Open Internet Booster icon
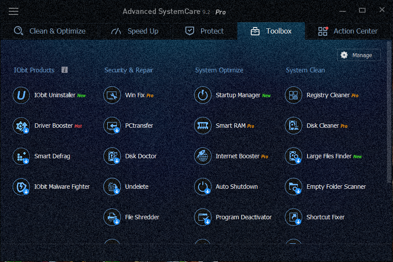This screenshot has height=262, width=393. 203,157
